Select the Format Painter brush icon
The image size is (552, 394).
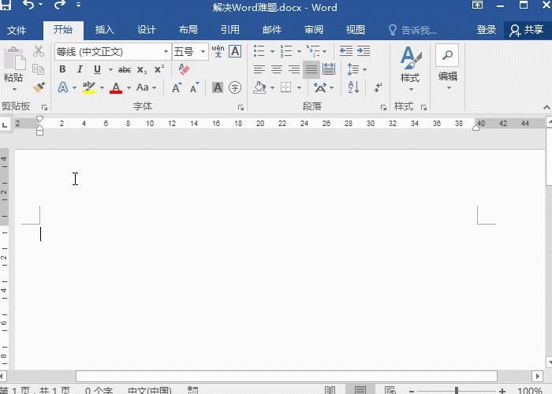pos(39,87)
